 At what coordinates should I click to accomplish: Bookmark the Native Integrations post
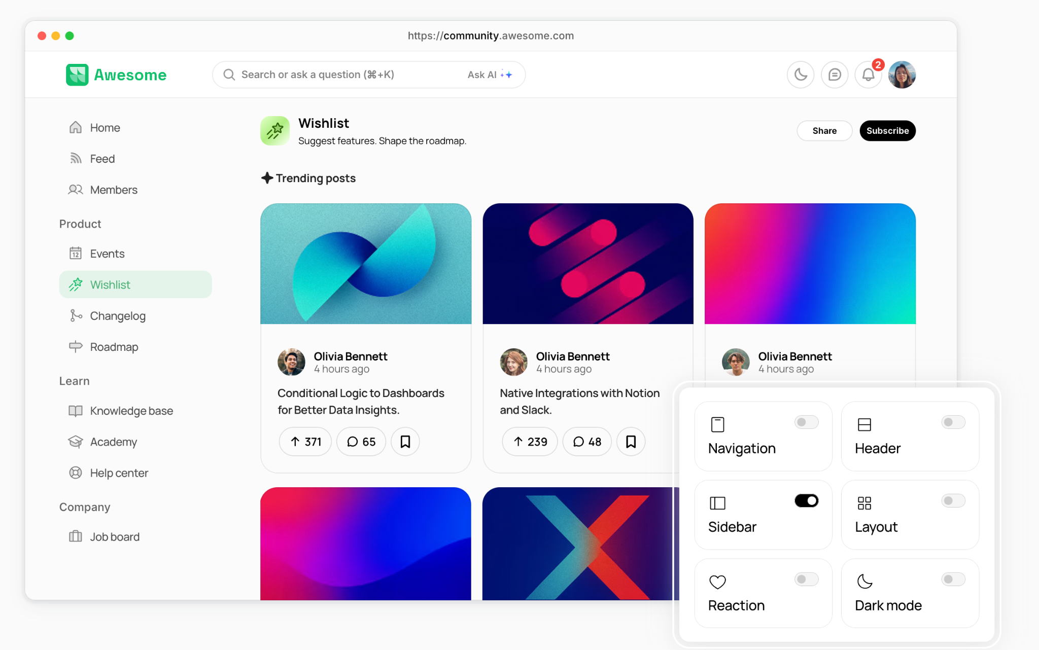tap(631, 442)
